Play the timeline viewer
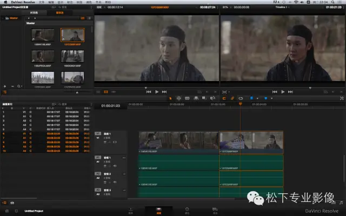 pos(283,92)
